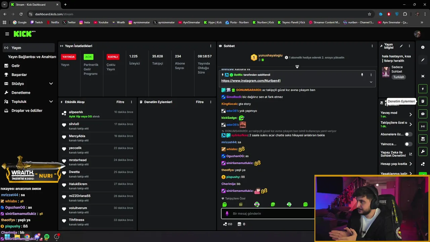Open three-dot menu on pinned BotRix message

click(x=371, y=75)
